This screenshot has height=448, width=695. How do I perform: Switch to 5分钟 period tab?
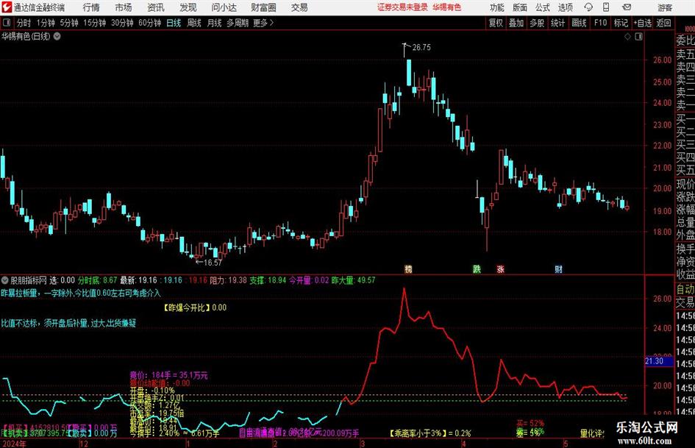click(x=69, y=23)
